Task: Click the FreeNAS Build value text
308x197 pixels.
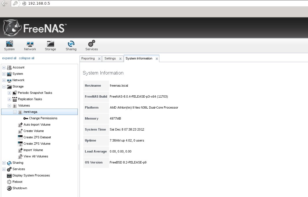Action: pos(139,96)
